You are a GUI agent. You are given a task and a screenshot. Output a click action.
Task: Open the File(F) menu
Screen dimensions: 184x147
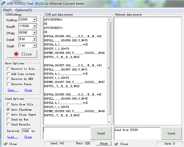[7, 10]
